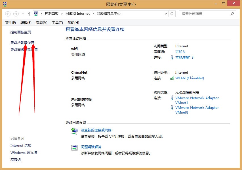
Task: Click the 本地连接* 3 connection link
Action: 184,58
